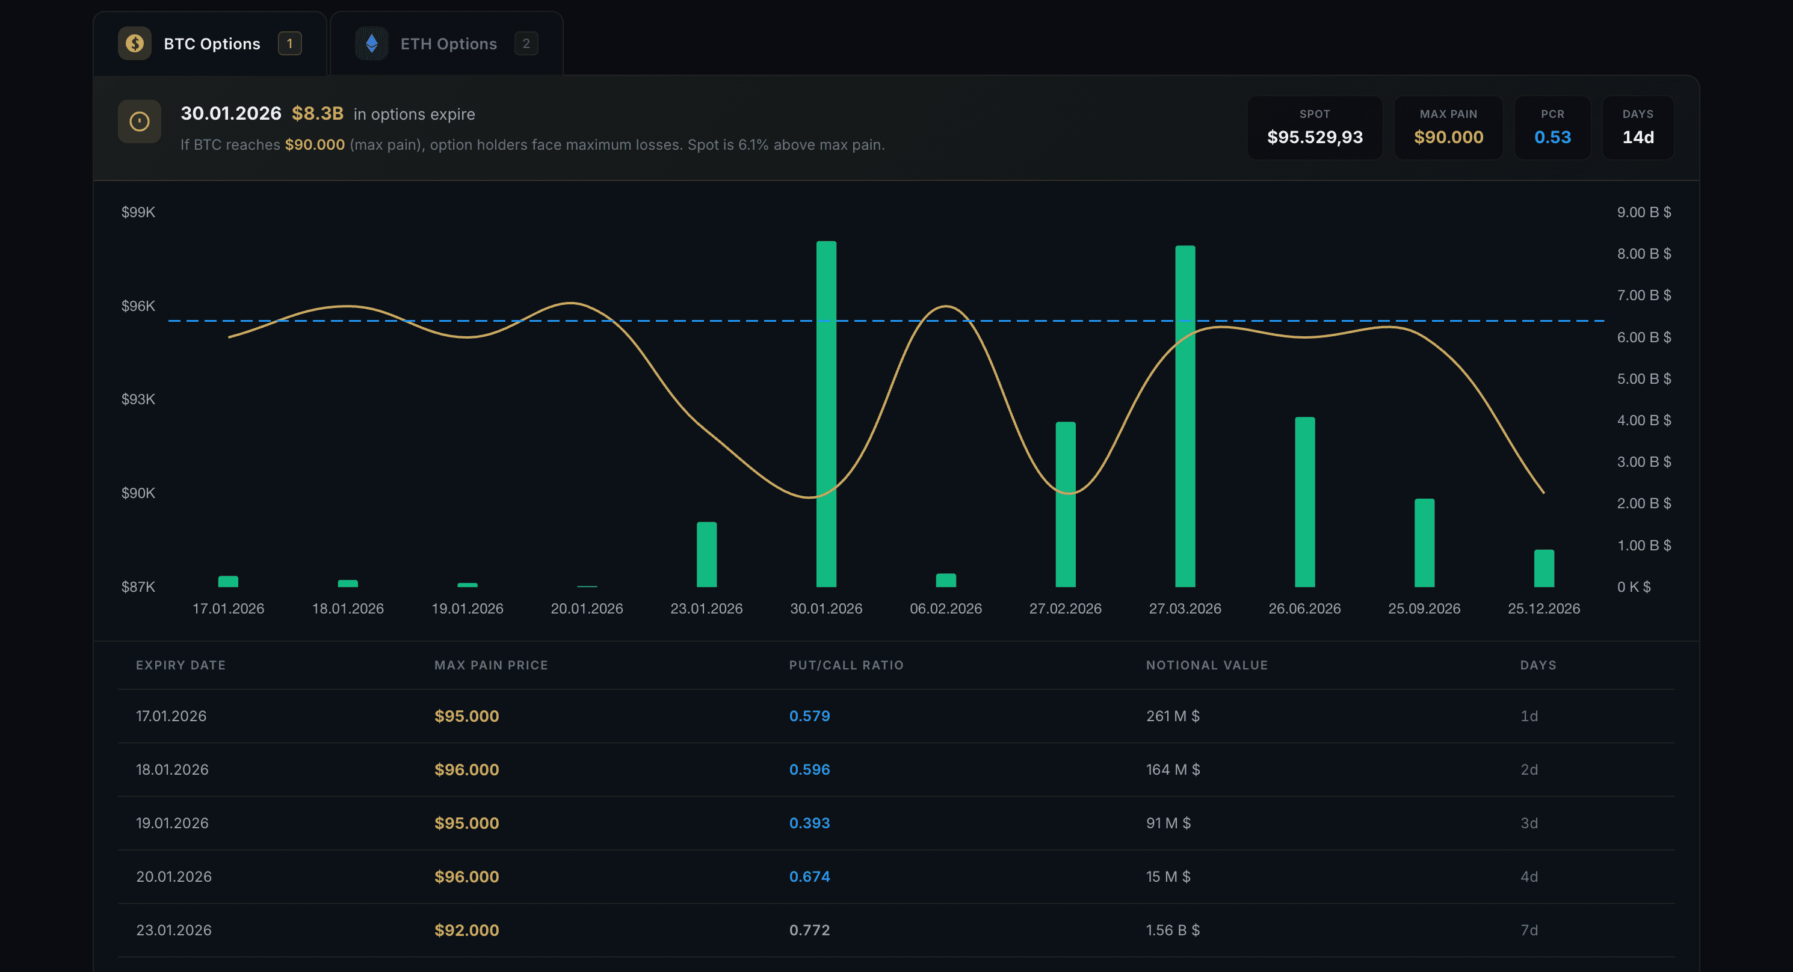Screen dimensions: 1793x972
Task: Click the MAX PAIN $90.000 card
Action: (1448, 128)
